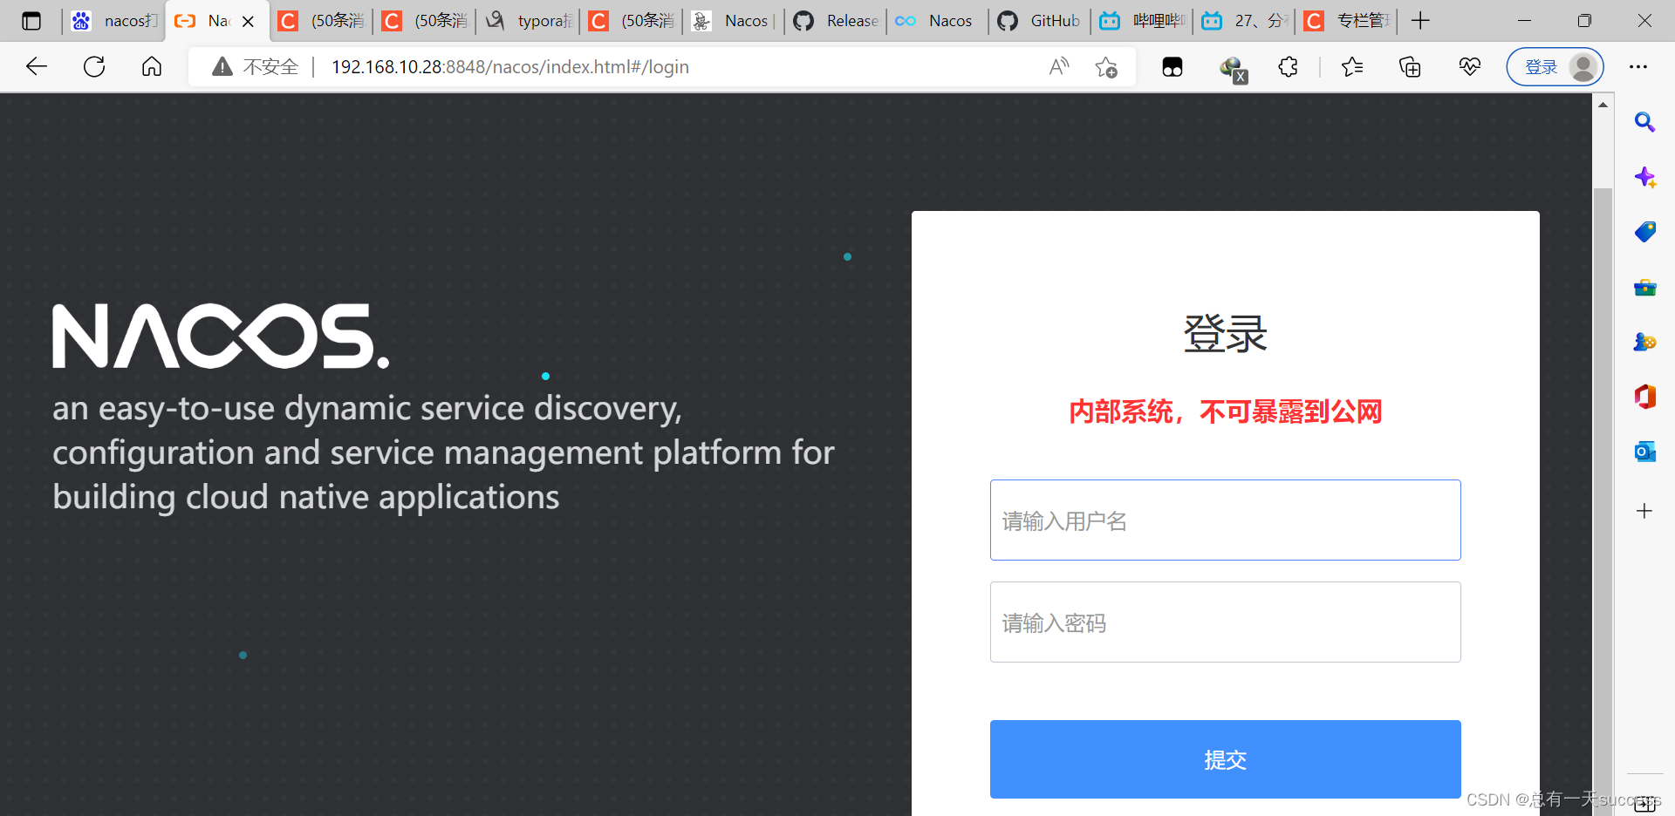Add this page to favorites
Image resolution: width=1675 pixels, height=816 pixels.
(x=1106, y=67)
